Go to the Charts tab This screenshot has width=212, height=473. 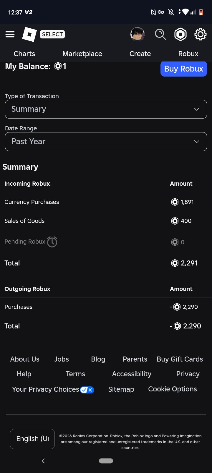[24, 54]
